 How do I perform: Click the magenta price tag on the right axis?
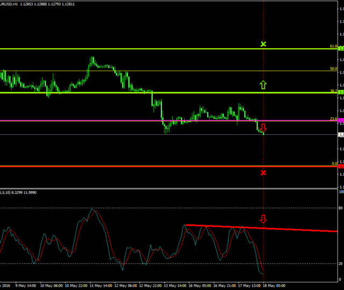point(341,120)
